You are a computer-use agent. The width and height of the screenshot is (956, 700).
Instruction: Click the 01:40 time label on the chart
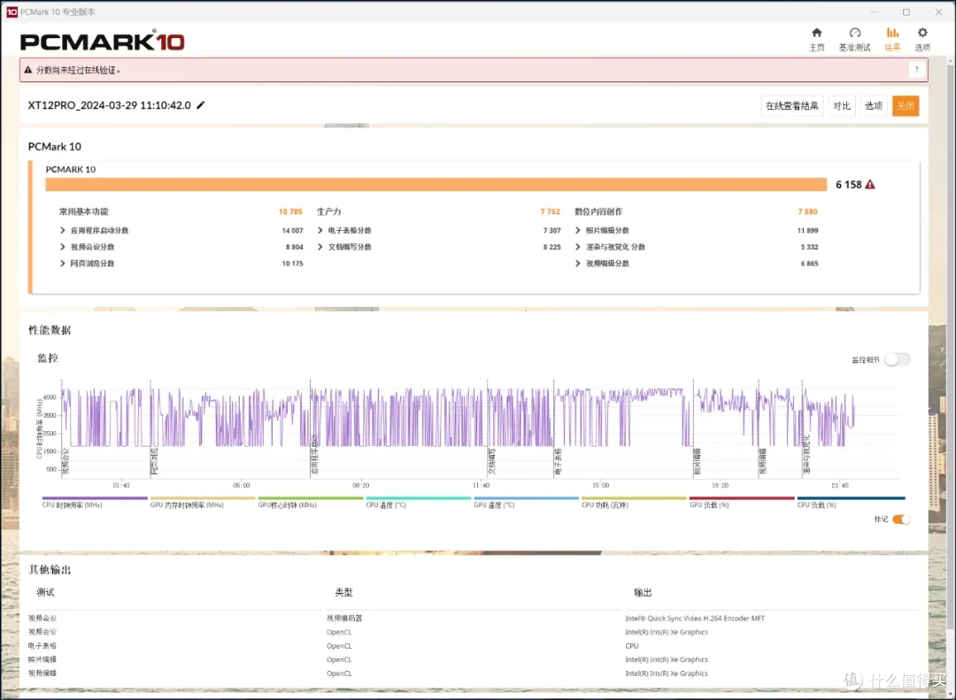click(x=121, y=485)
